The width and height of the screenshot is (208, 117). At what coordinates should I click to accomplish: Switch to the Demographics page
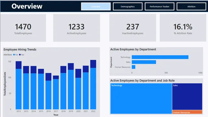(x=128, y=6)
